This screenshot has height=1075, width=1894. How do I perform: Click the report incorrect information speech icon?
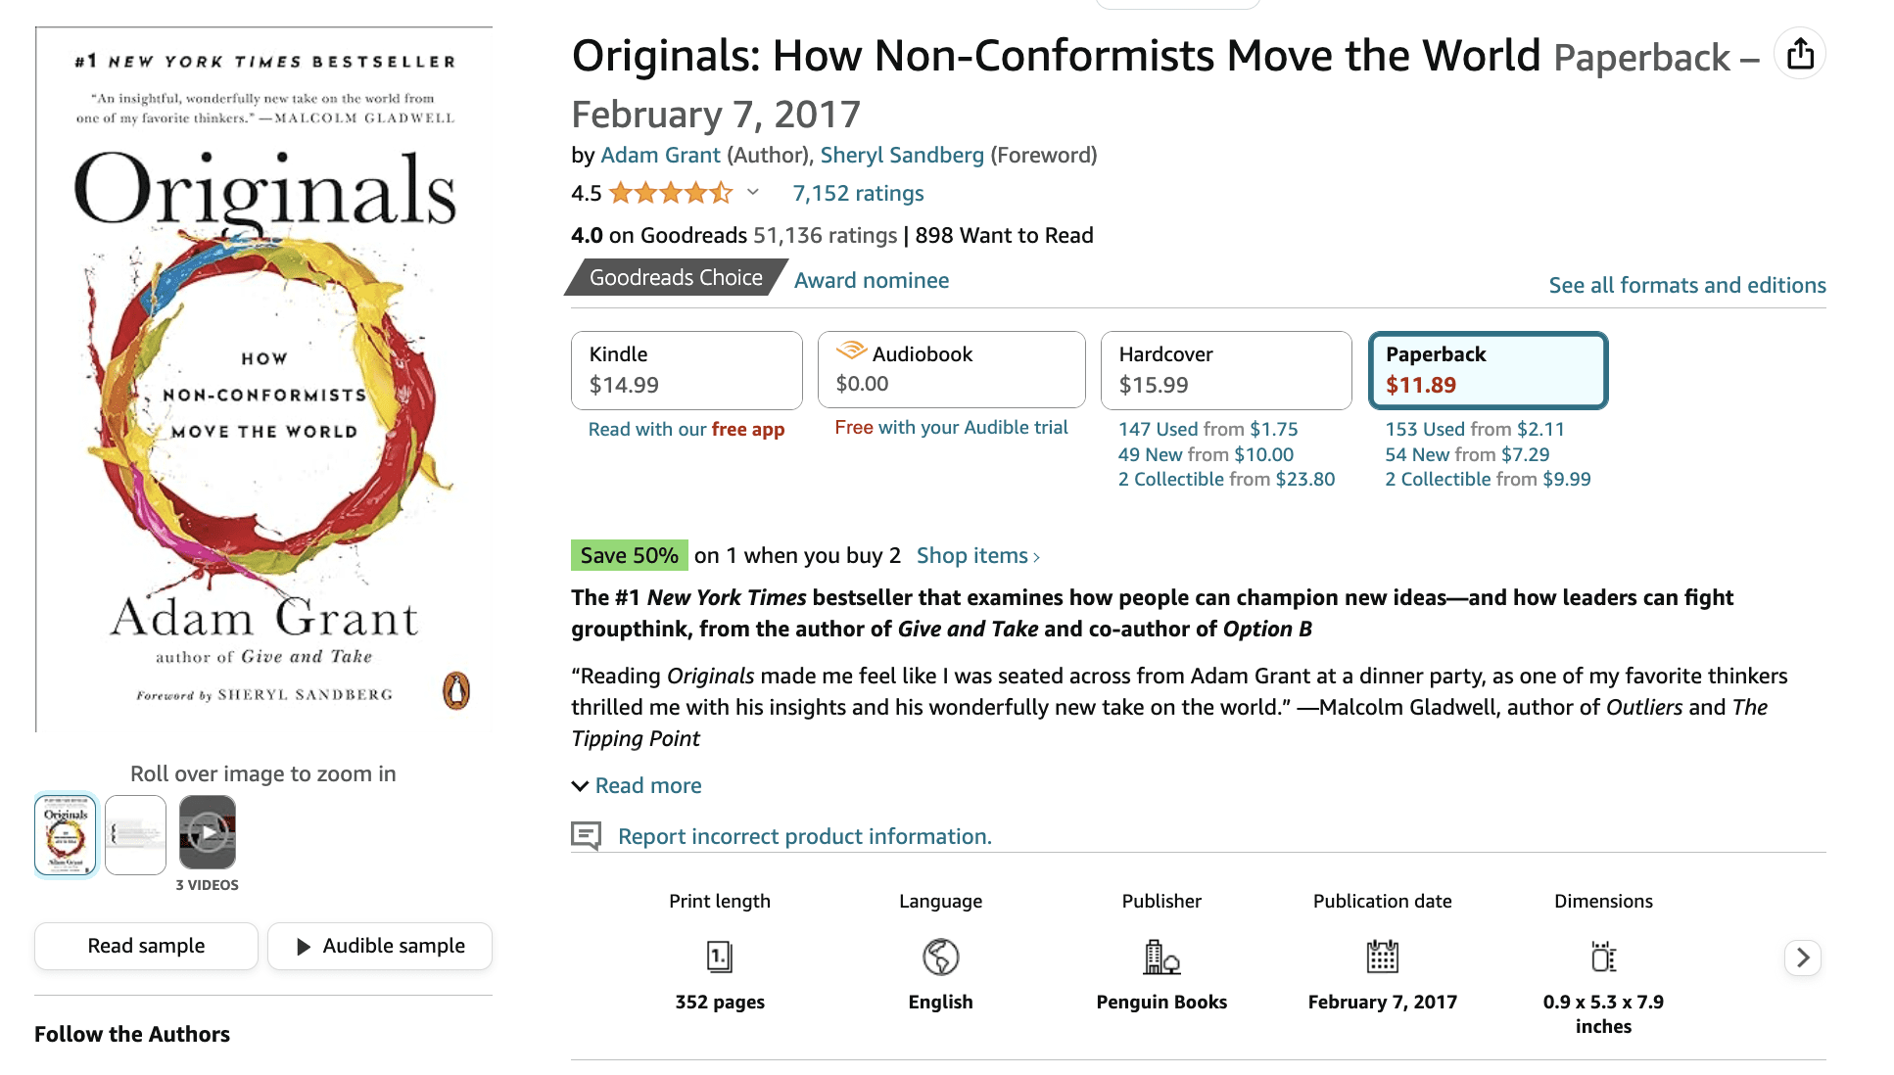click(x=586, y=836)
